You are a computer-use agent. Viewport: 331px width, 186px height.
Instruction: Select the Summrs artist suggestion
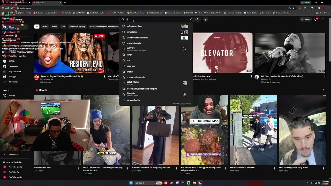(x=155, y=49)
